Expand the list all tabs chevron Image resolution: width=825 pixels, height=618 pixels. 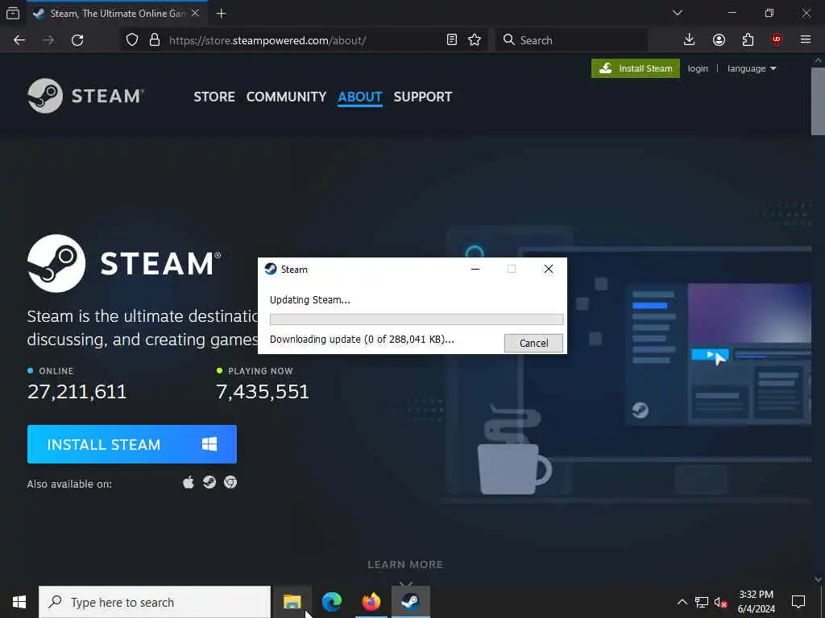[x=677, y=13]
